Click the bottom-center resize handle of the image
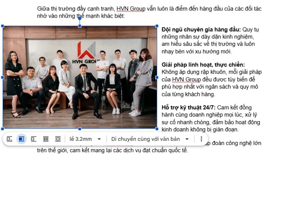The image size is (287, 198). [x=80, y=129]
